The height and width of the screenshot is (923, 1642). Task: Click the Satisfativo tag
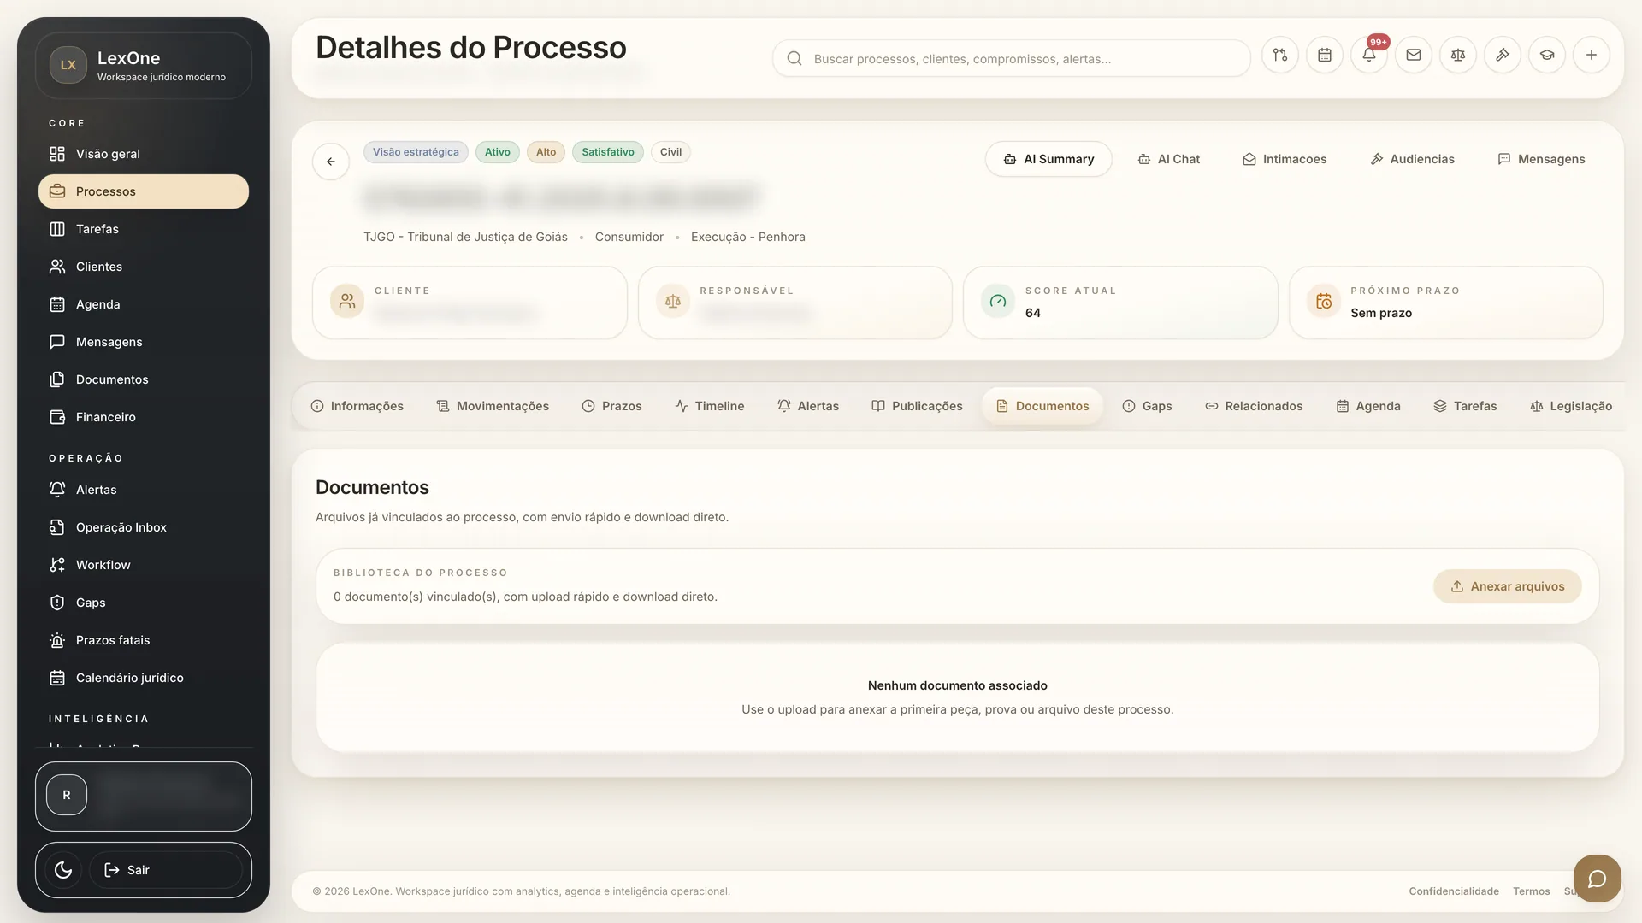[x=608, y=152]
